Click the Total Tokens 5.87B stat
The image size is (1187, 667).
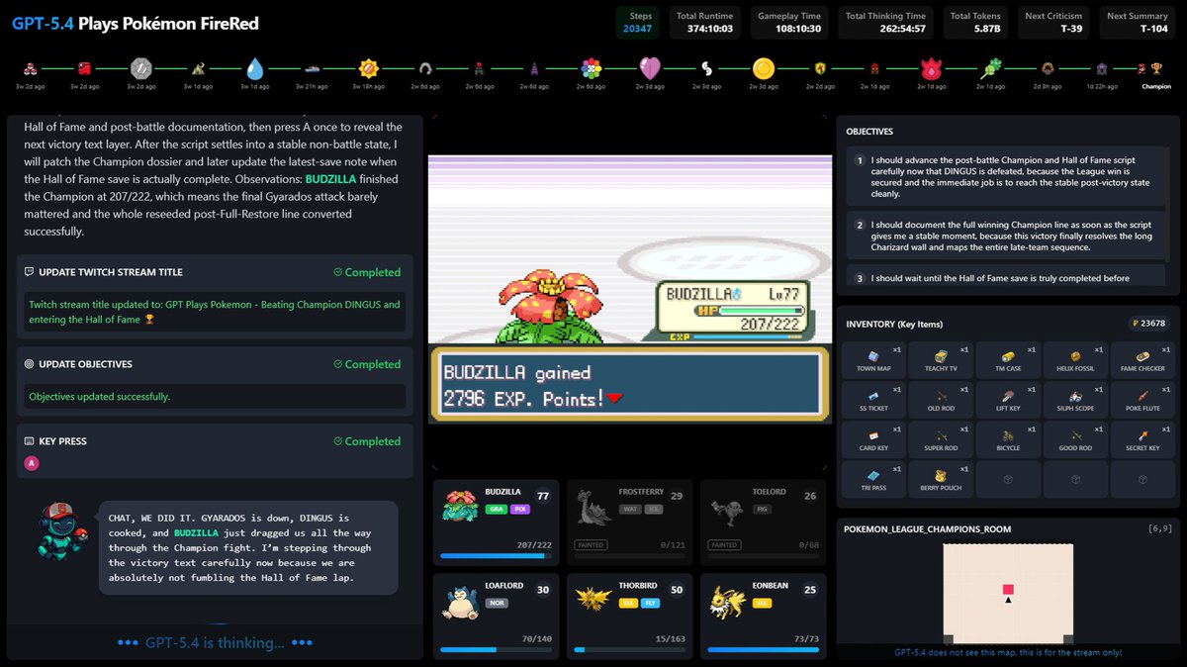[x=974, y=23]
